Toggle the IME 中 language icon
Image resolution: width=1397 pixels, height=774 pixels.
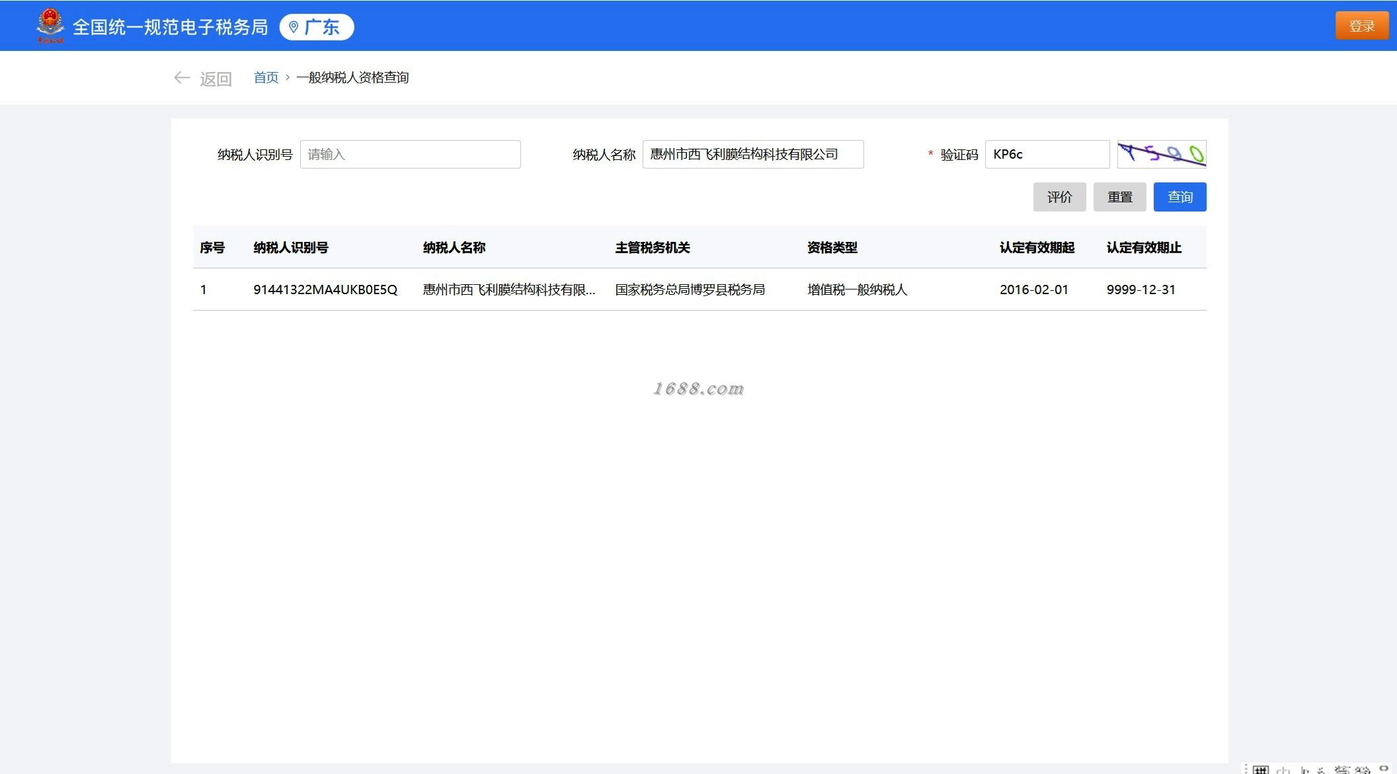1283,769
